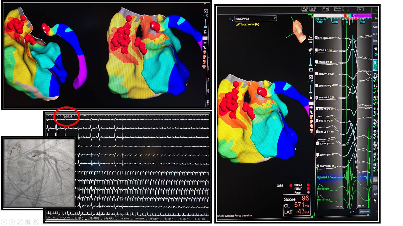Click the home icon in the right points sidebar
The width and height of the screenshot is (403, 226).
pos(376,49)
